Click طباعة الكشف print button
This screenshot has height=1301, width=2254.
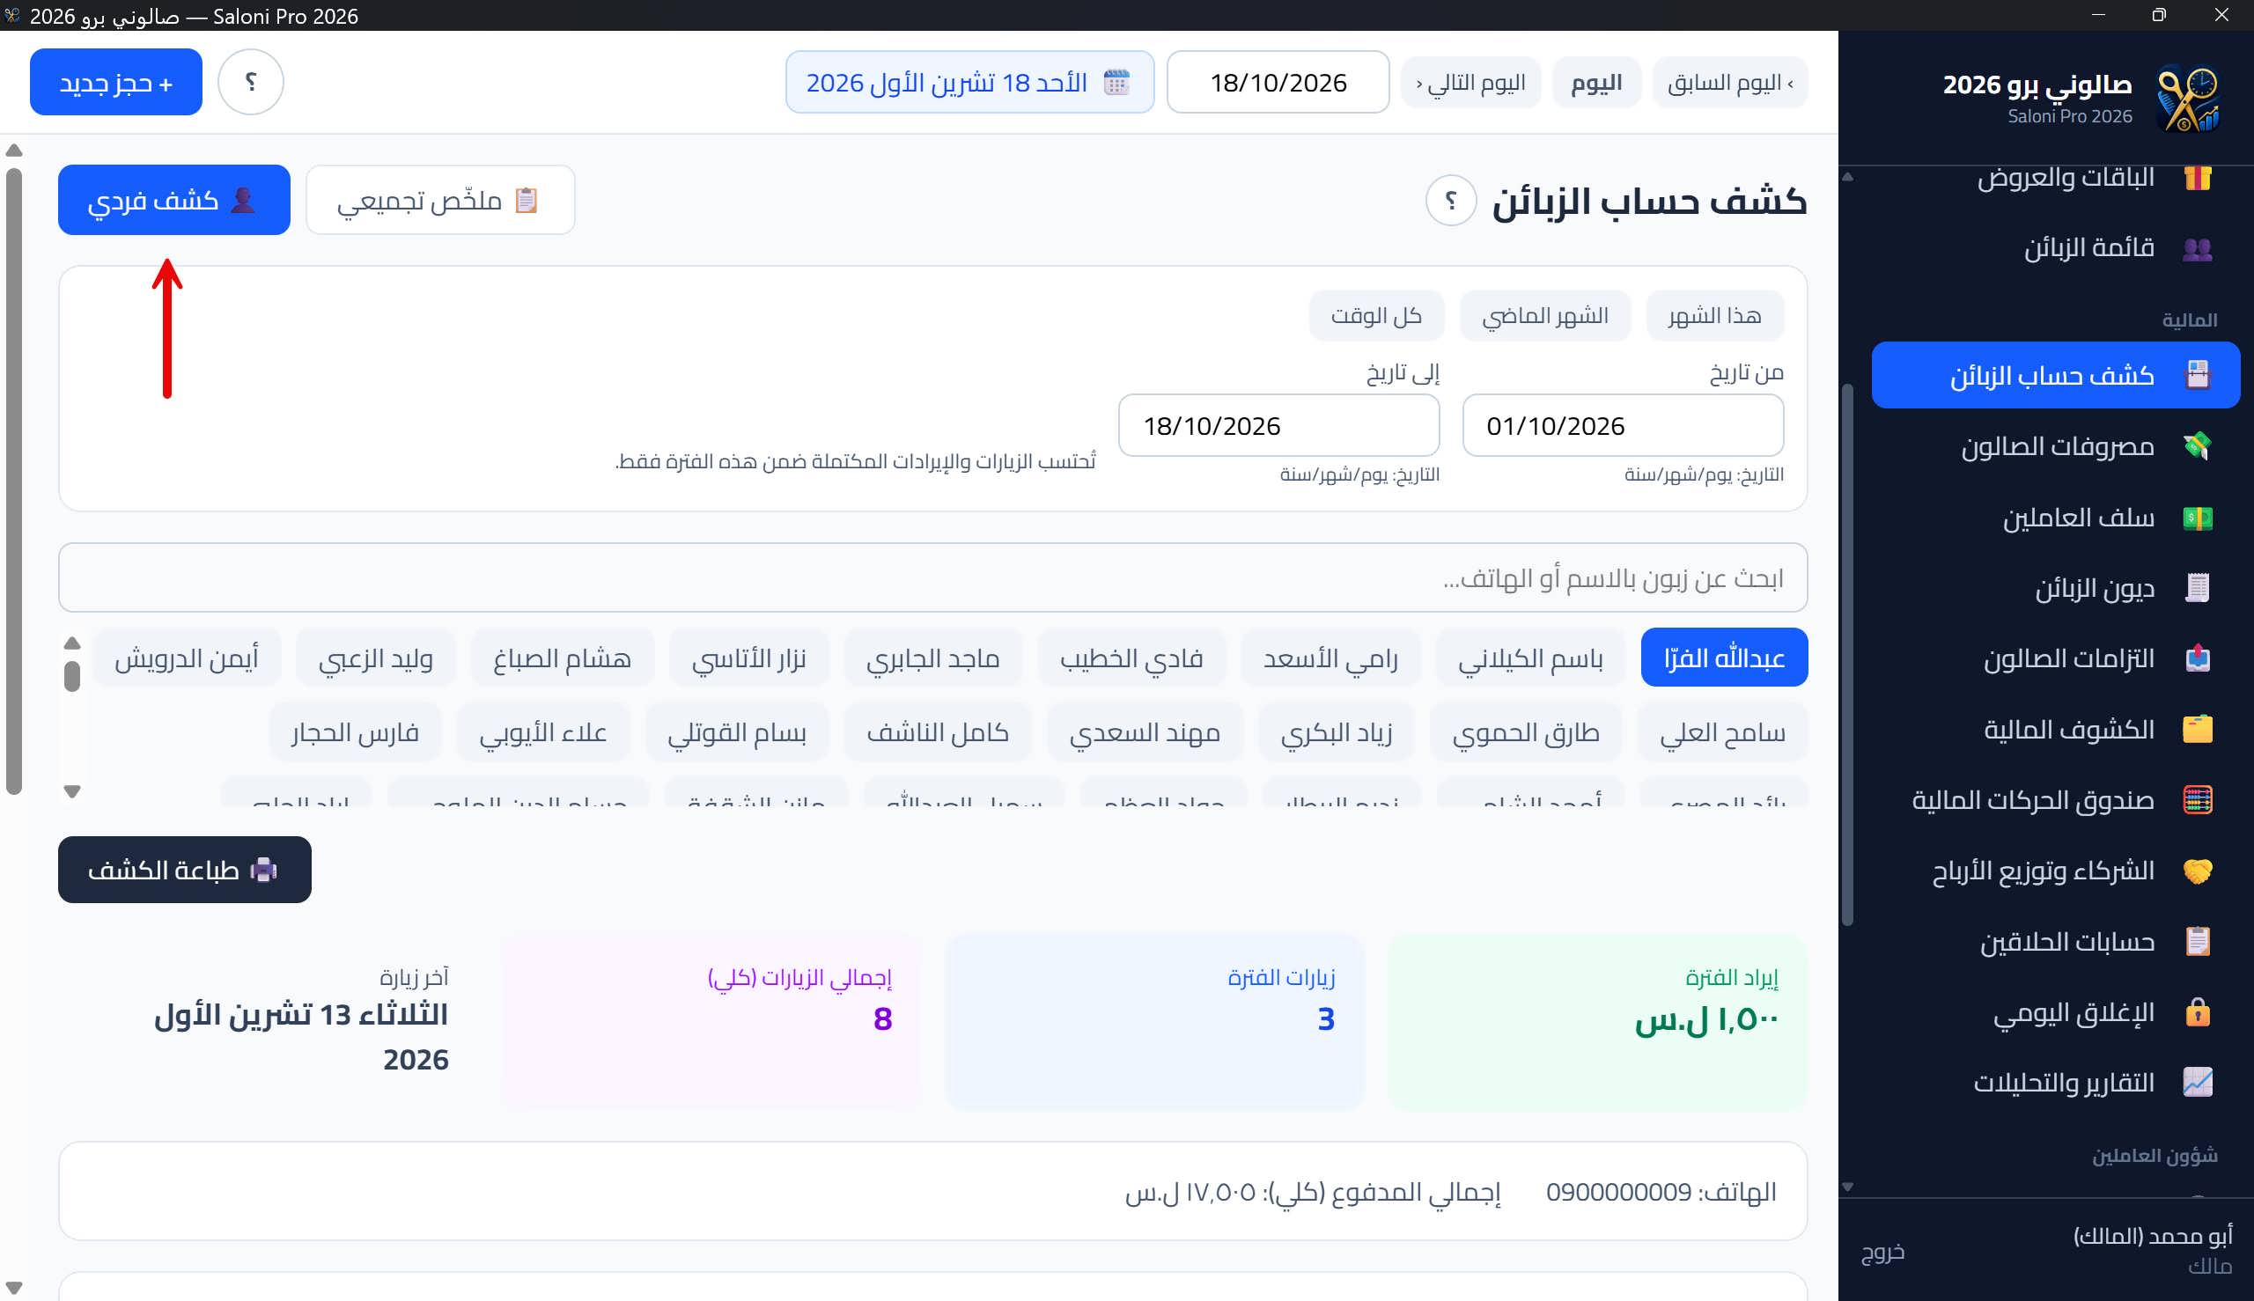click(x=185, y=870)
